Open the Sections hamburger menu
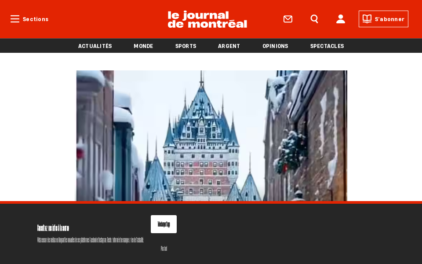Viewport: 422px width, 264px height. click(15, 19)
